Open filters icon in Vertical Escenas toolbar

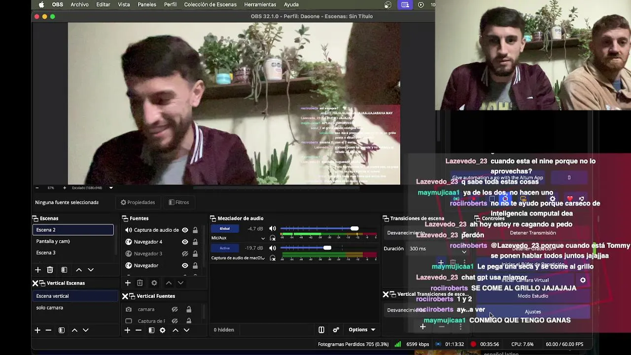62,330
